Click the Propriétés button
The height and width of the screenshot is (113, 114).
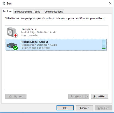(x=99, y=96)
